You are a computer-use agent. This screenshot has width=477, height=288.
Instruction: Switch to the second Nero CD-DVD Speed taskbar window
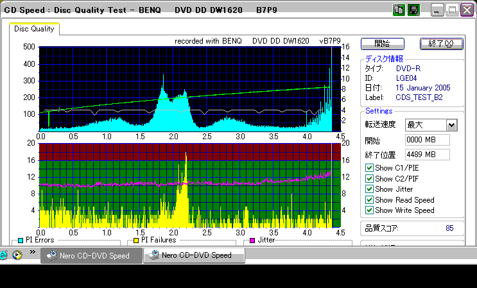coord(194,255)
